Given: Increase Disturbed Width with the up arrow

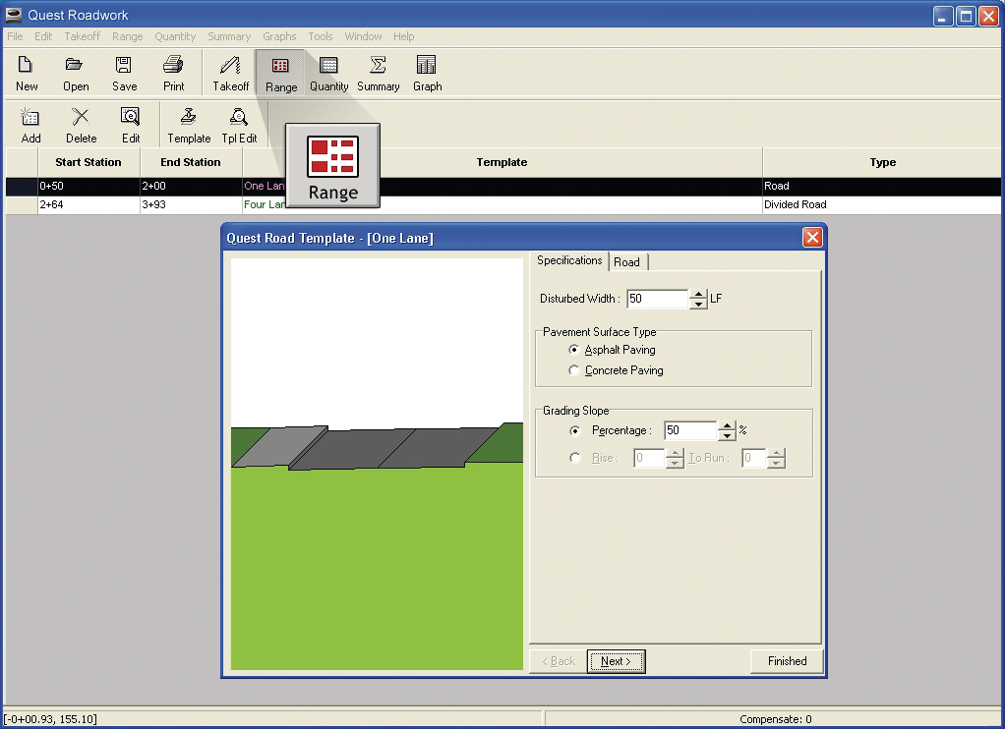Looking at the screenshot, I should pyautogui.click(x=698, y=294).
